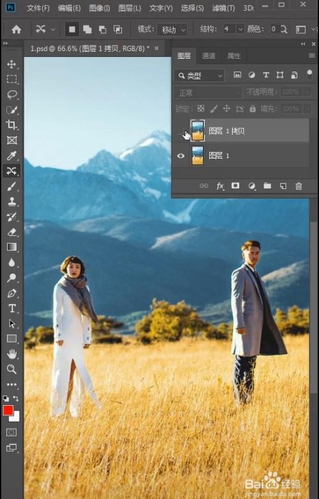Select the Horizontal Type tool
Viewport: 319px width, 499px height.
coord(11,309)
